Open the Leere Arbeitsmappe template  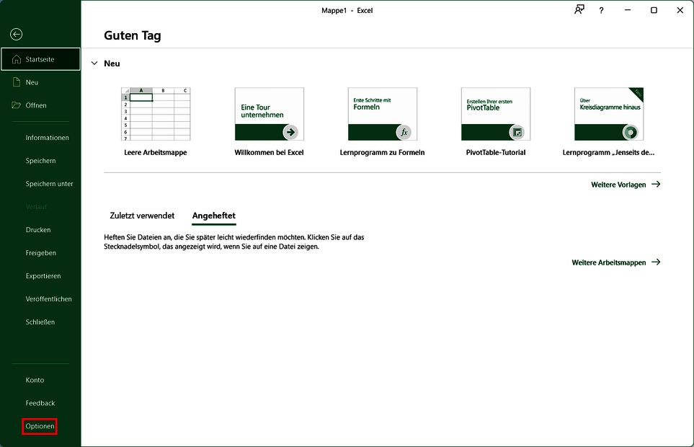coord(156,114)
